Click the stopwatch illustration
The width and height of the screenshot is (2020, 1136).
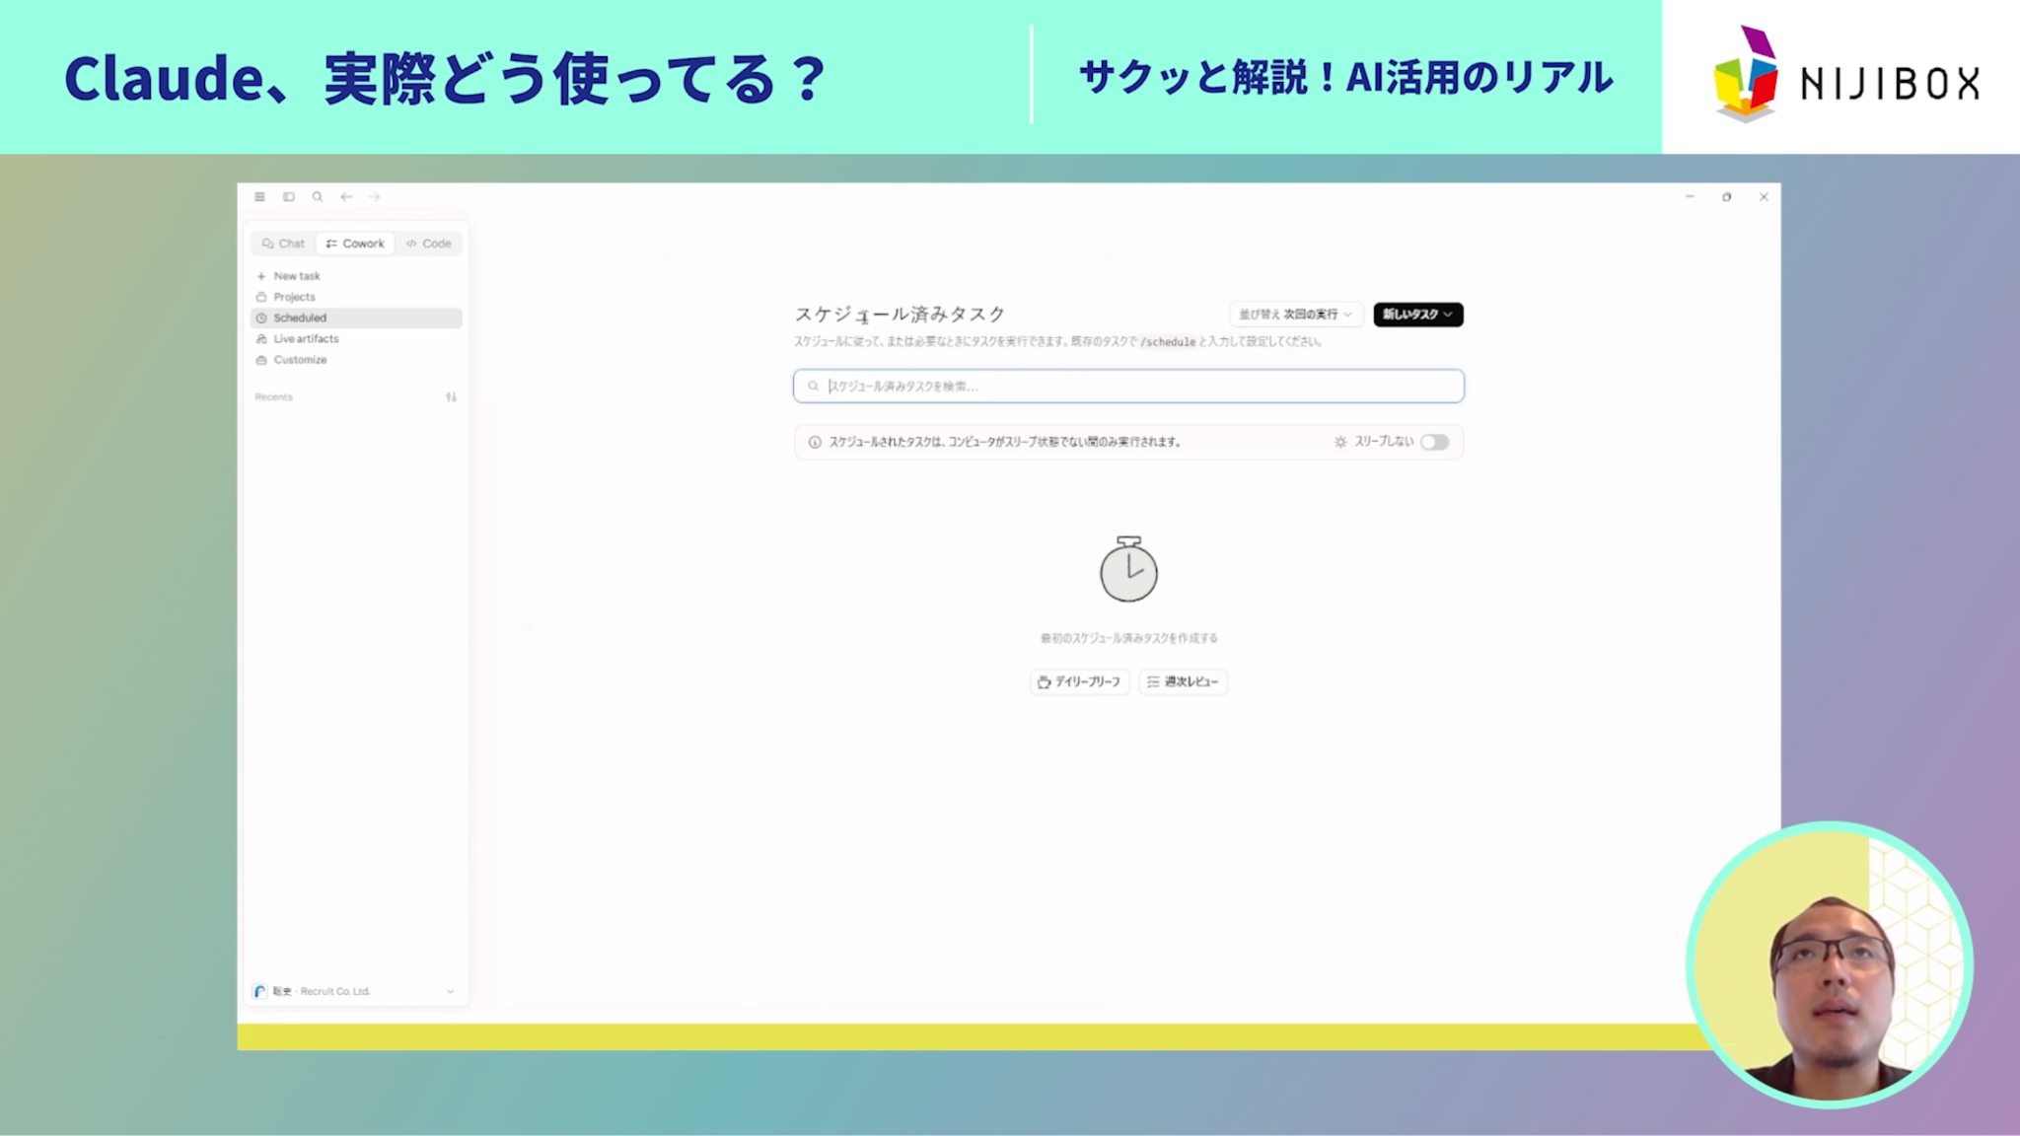(1128, 569)
